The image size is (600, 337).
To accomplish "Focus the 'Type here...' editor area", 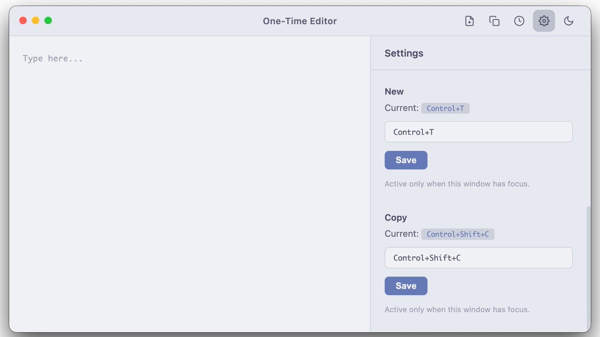I will pyautogui.click(x=190, y=184).
